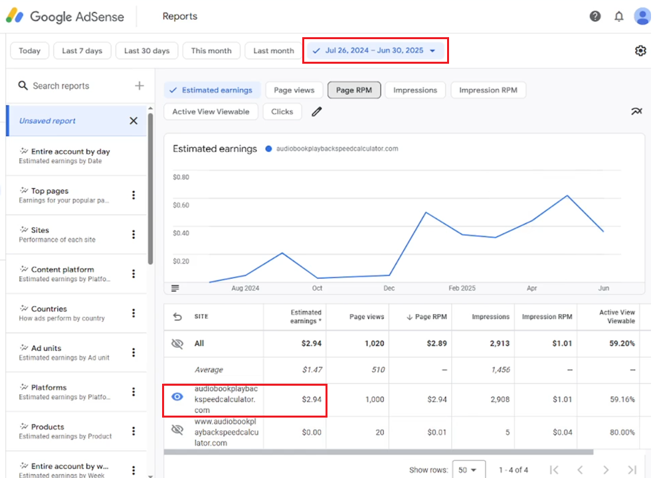The image size is (653, 478).
Task: Go to the last results page
Action: (632, 470)
